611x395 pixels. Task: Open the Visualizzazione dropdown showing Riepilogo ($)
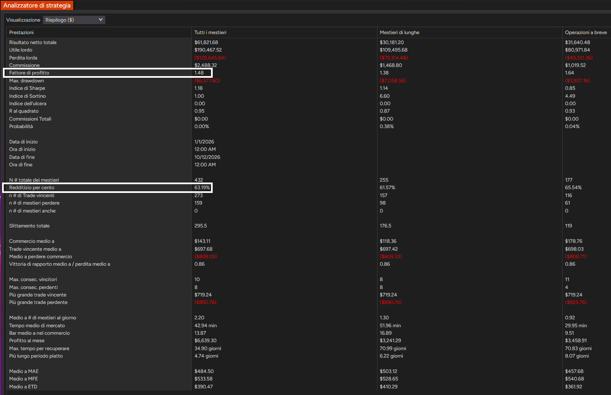click(x=74, y=20)
